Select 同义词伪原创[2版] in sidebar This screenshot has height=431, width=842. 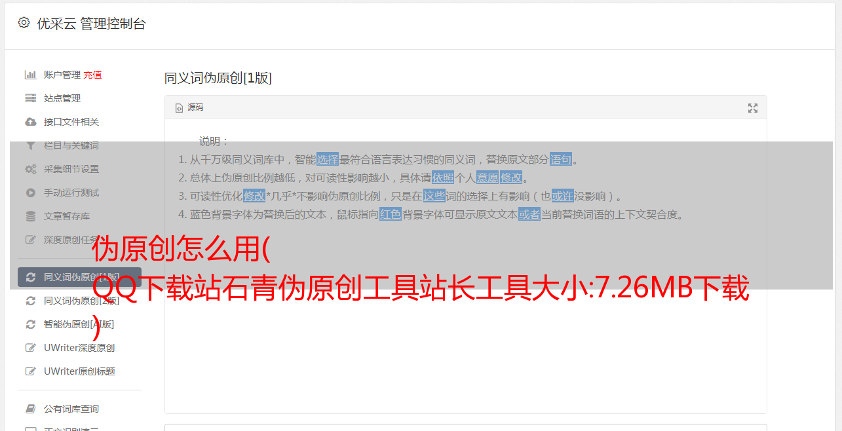point(79,301)
